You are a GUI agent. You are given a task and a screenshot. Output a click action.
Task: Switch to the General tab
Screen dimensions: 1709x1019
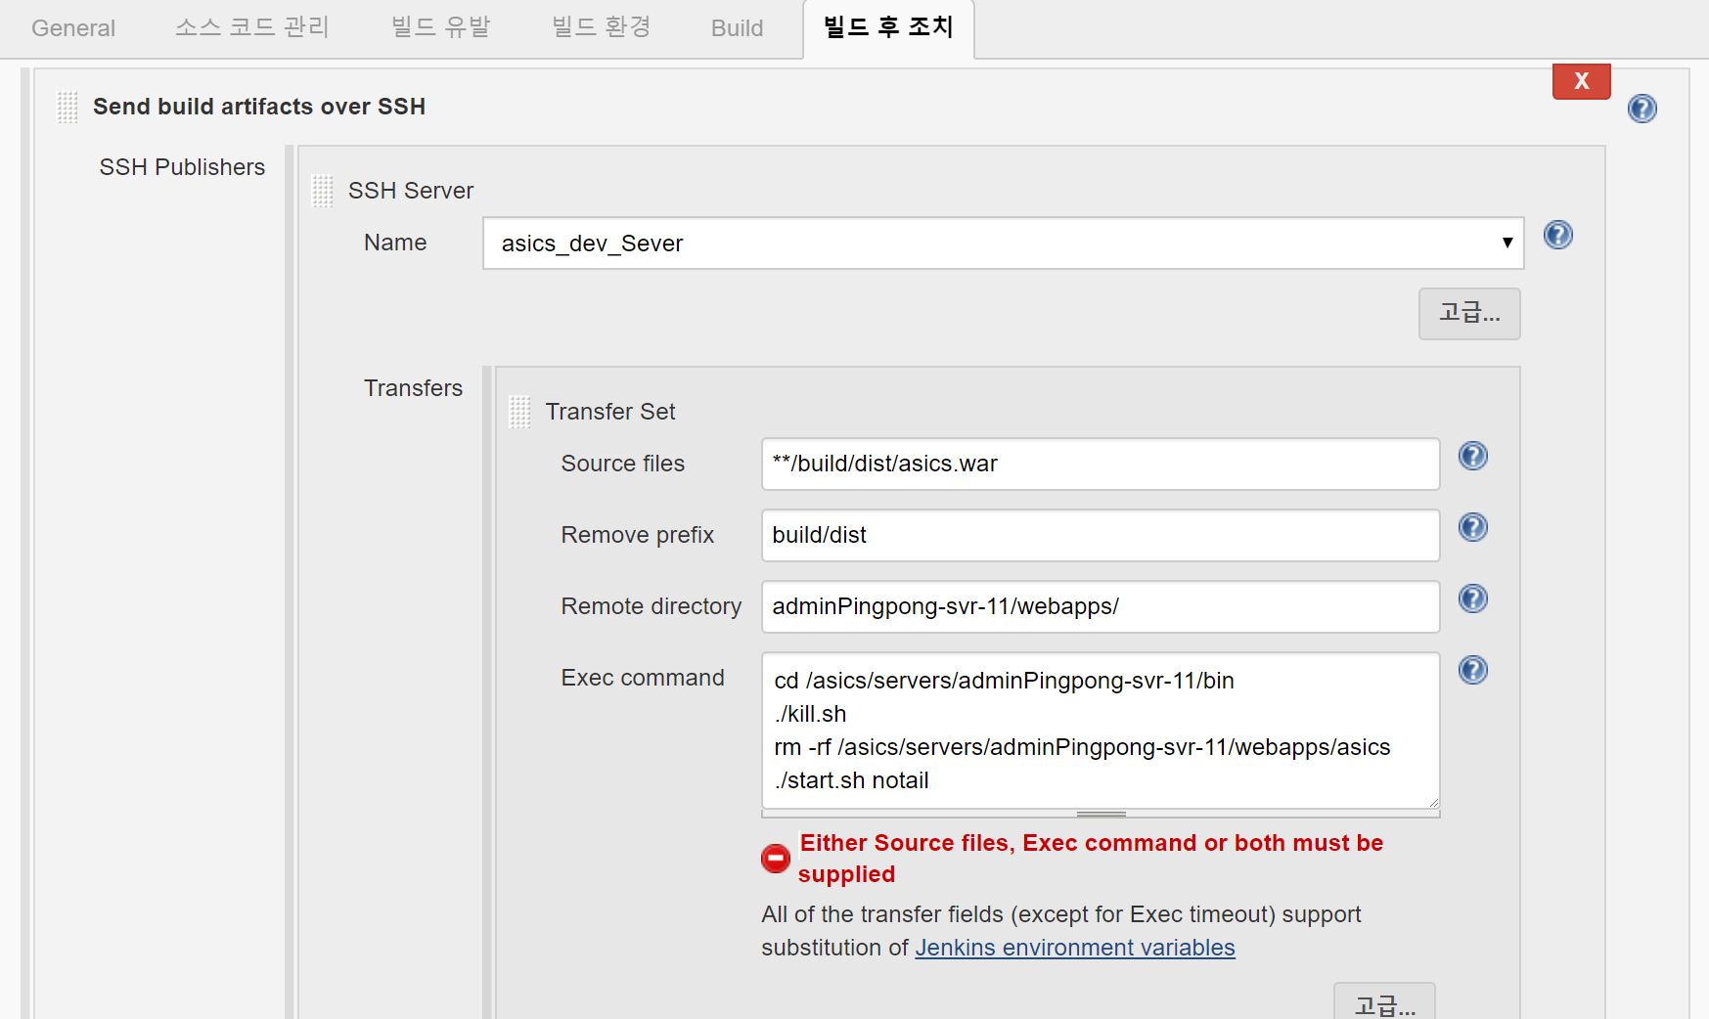tap(73, 28)
